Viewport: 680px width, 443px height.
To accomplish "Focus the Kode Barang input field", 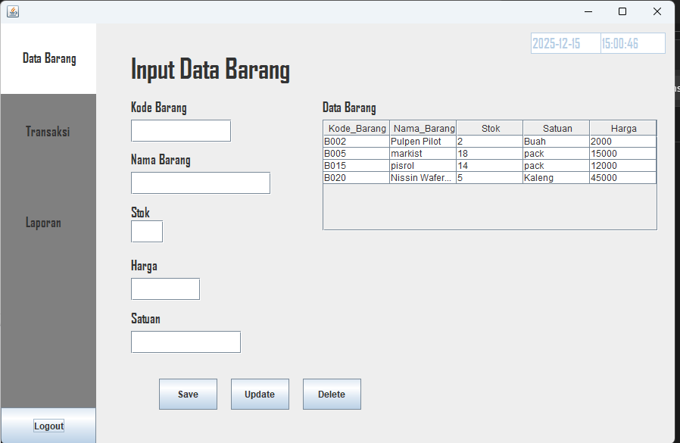I will 180,130.
